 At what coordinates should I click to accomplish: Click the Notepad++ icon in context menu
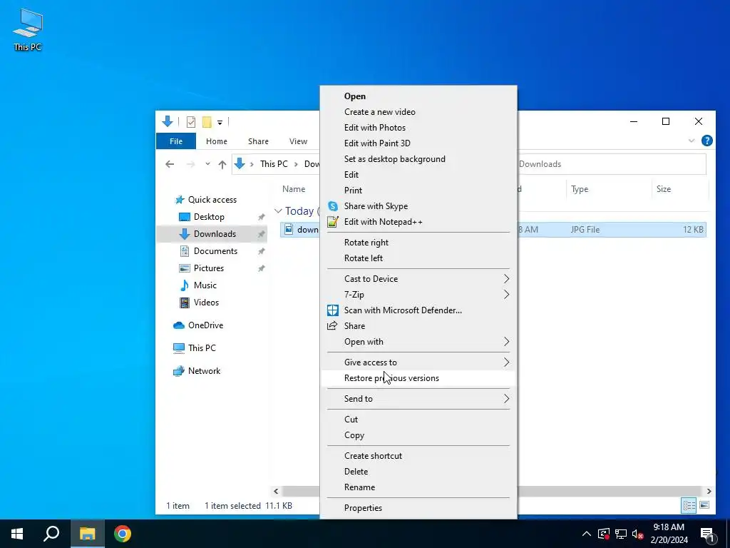tap(332, 222)
